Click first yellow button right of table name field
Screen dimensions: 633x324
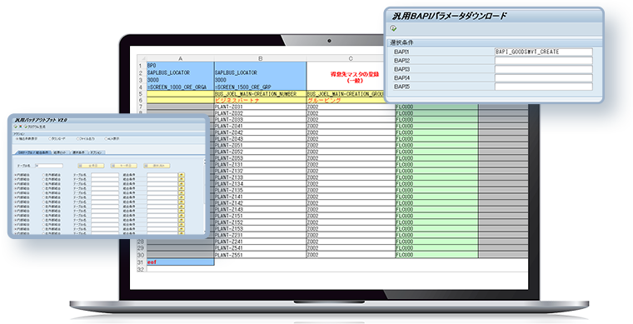coord(92,166)
